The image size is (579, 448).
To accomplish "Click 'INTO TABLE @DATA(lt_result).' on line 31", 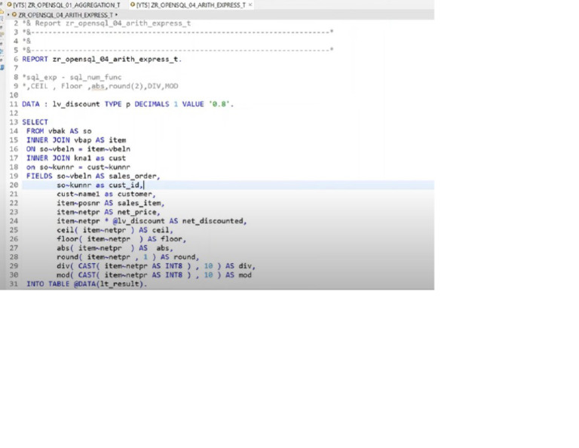I will [87, 284].
